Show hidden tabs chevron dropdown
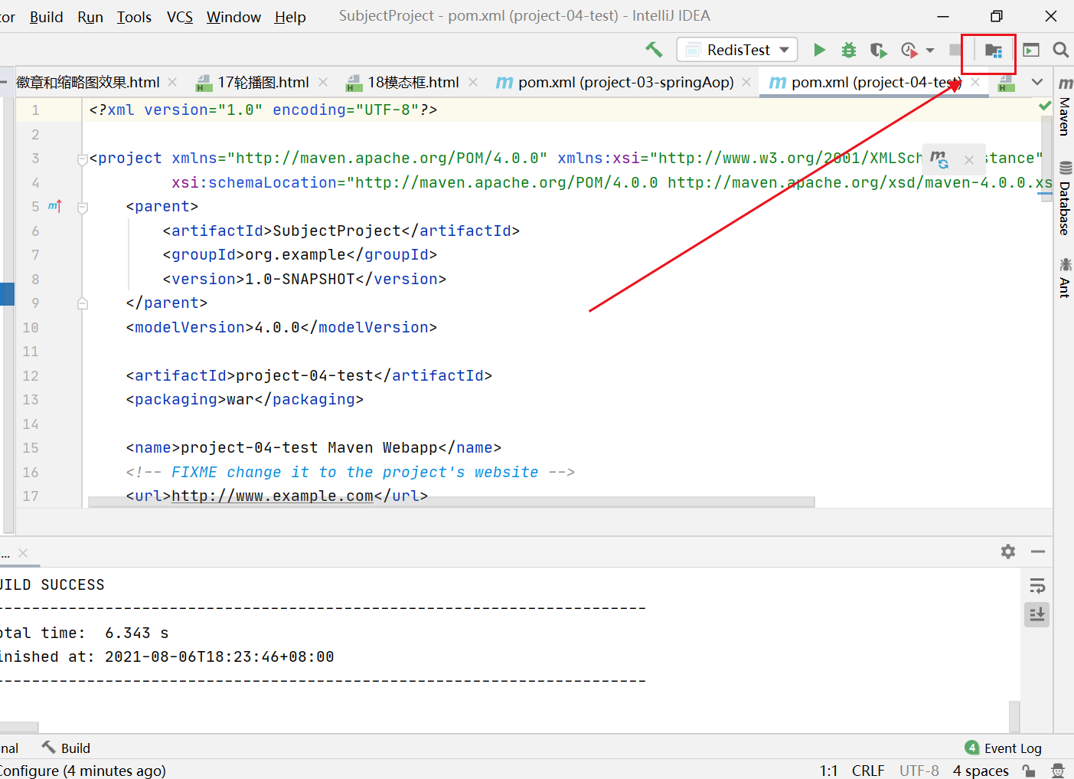 (1037, 82)
